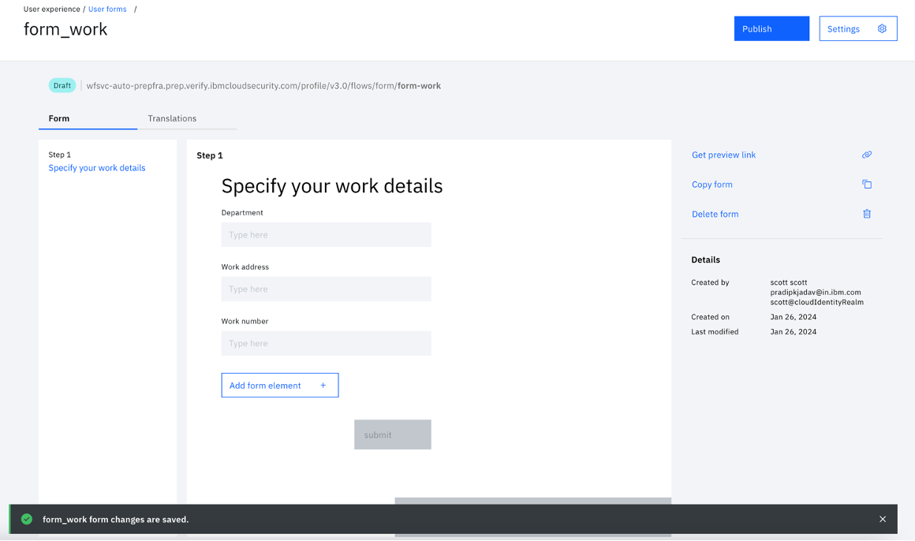The height and width of the screenshot is (541, 915).
Task: Click the Copy form link
Action: coord(712,185)
